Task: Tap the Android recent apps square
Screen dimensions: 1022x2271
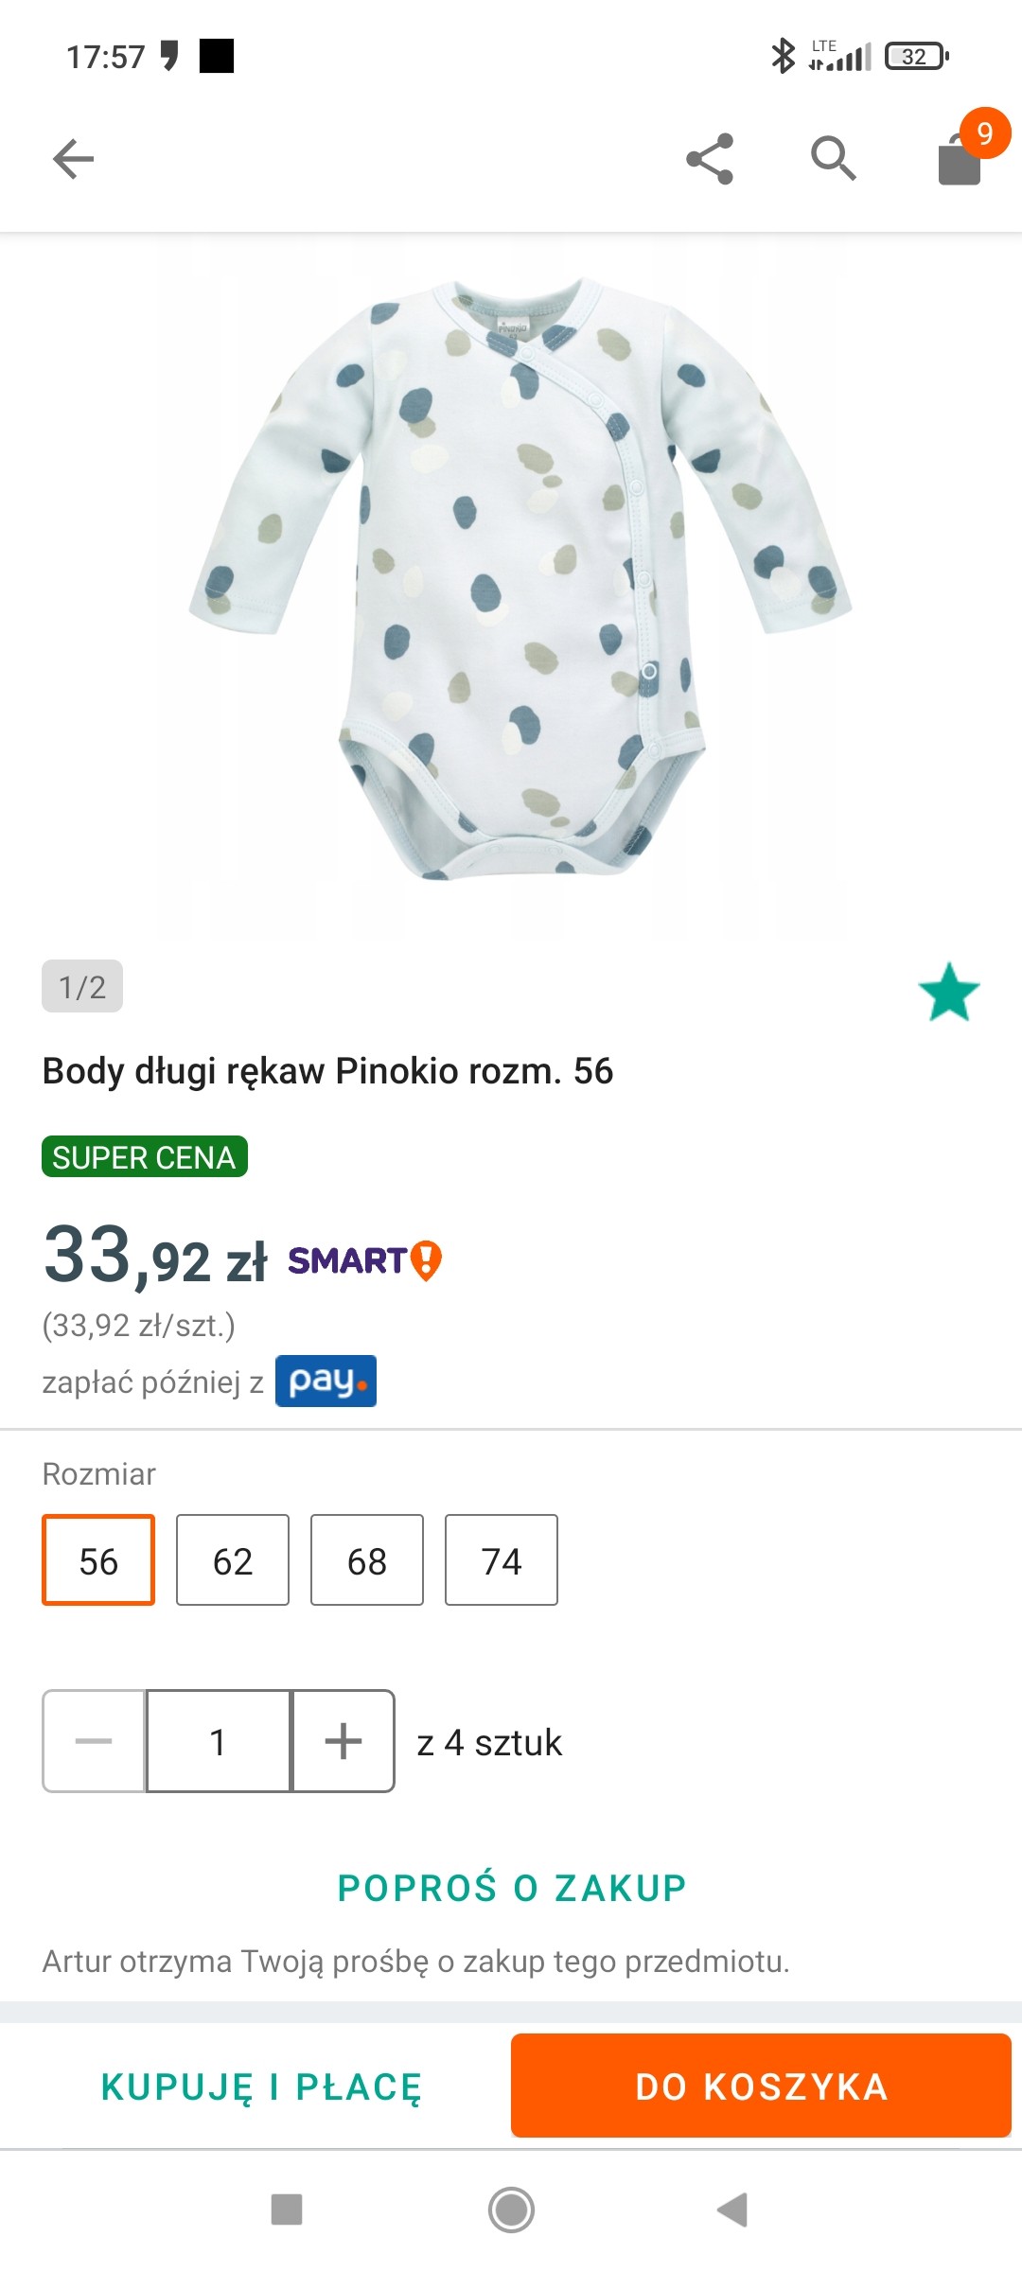Action: tap(287, 2210)
